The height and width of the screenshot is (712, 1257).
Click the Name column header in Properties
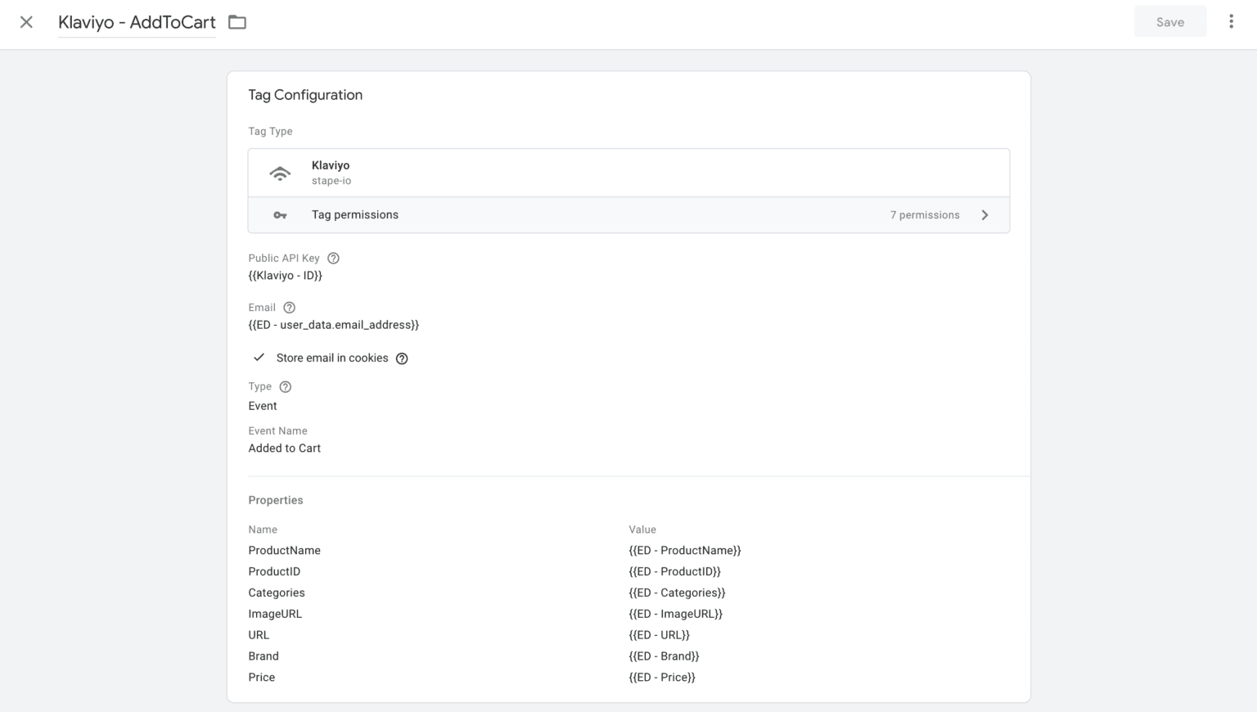(x=263, y=529)
